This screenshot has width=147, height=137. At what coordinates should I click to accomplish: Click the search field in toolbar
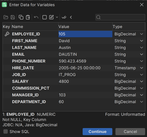(120, 17)
